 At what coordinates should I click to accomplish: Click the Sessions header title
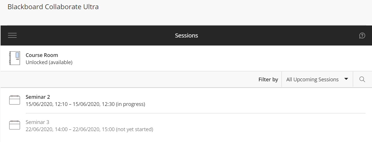186,35
